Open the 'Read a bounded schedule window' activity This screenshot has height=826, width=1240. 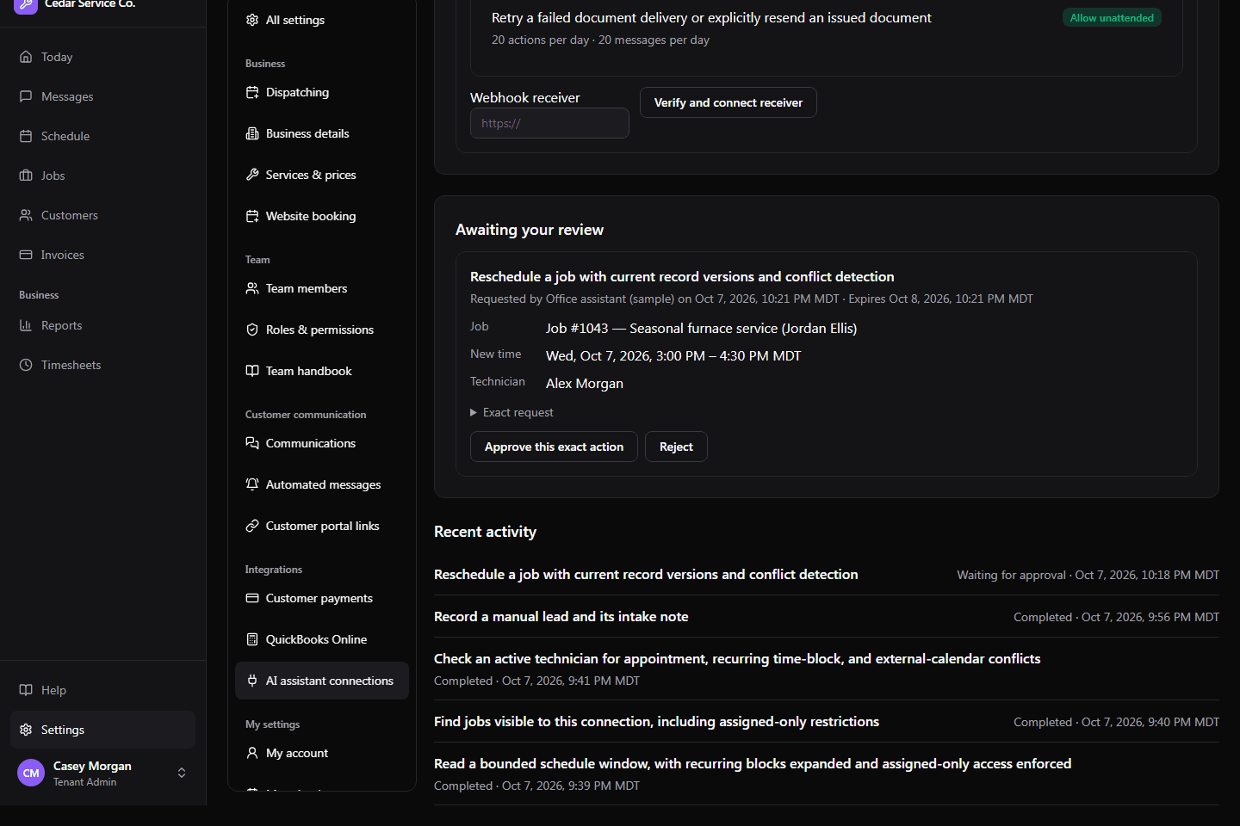pyautogui.click(x=827, y=774)
